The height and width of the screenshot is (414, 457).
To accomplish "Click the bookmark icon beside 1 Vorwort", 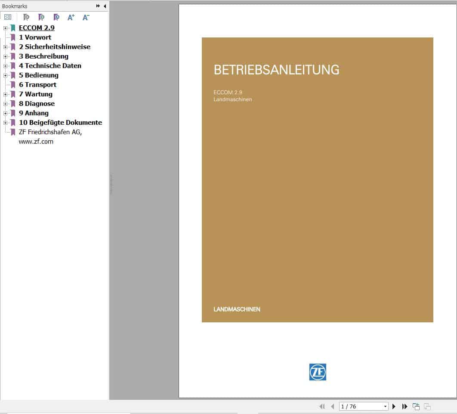I will 13,37.
